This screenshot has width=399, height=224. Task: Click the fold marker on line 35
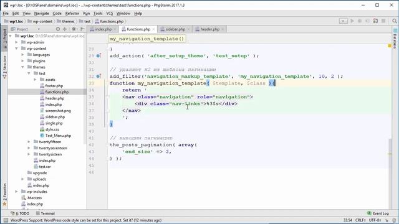(x=108, y=97)
